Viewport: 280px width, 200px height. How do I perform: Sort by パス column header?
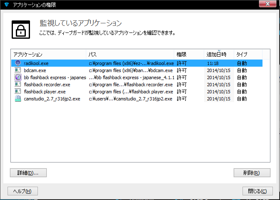point(130,54)
